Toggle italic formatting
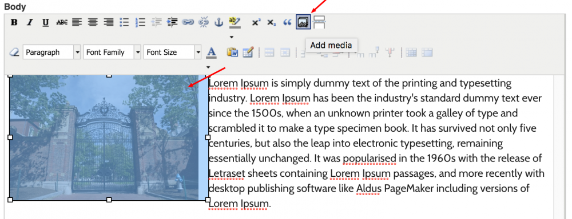This screenshot has width=572, height=219. coord(30,23)
